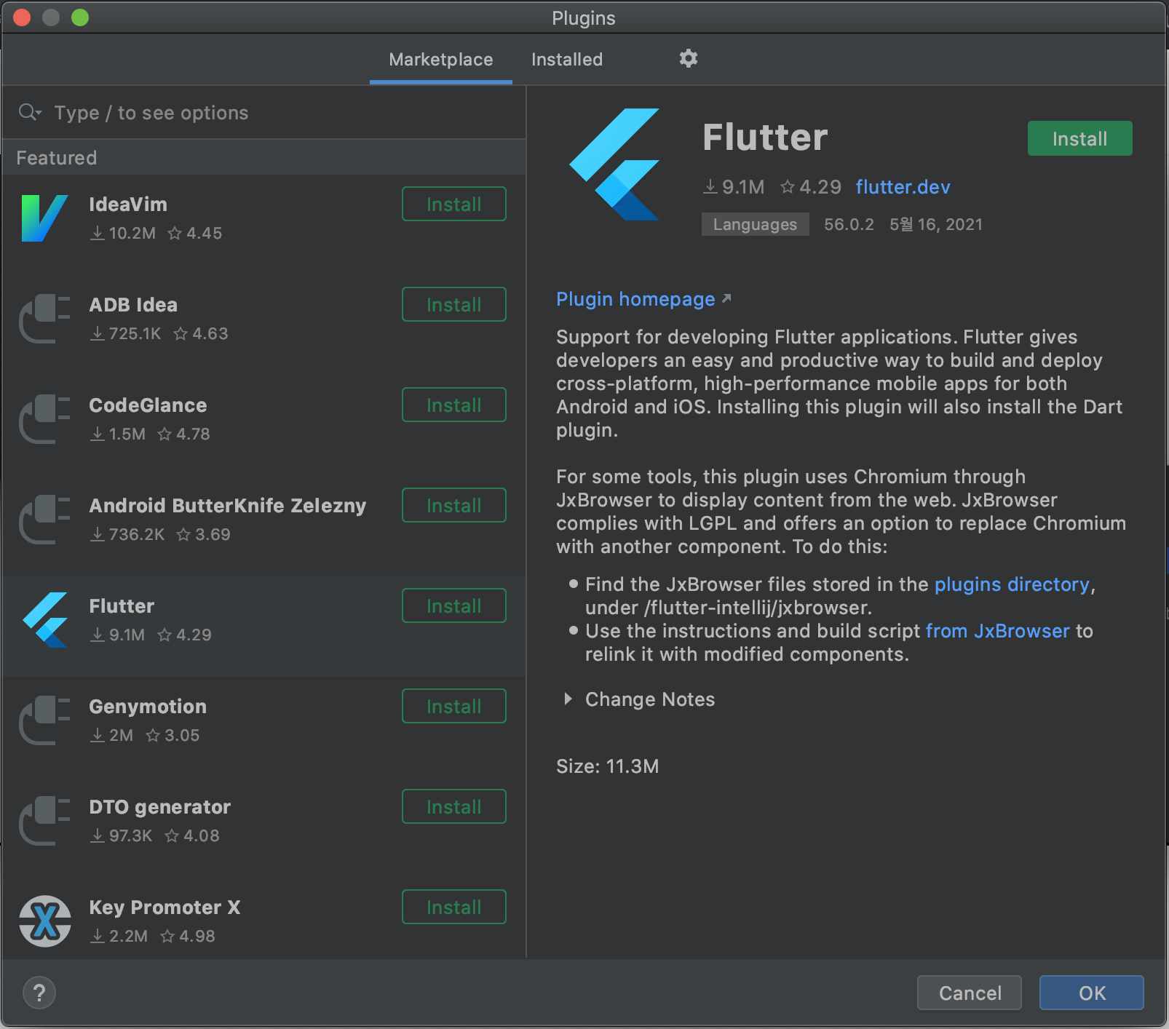Open the Plugin homepage link
Screen dimensions: 1169x1029
click(635, 299)
